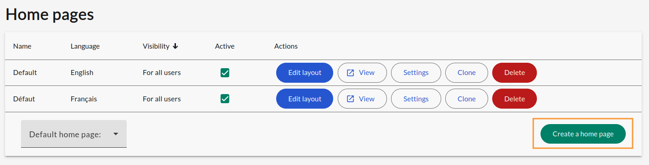Click the external-link icon in Défaut row's View button
The image size is (649, 165).
(x=350, y=99)
